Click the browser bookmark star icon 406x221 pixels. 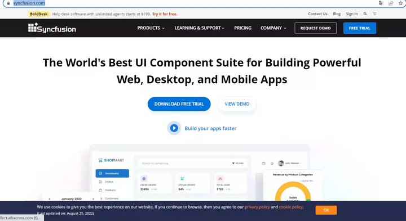400,3
